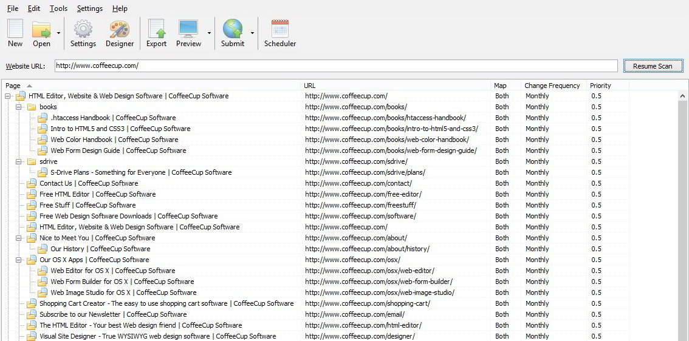Open the Settings gear icon
Viewport: 689px width, 341px height.
(83, 29)
